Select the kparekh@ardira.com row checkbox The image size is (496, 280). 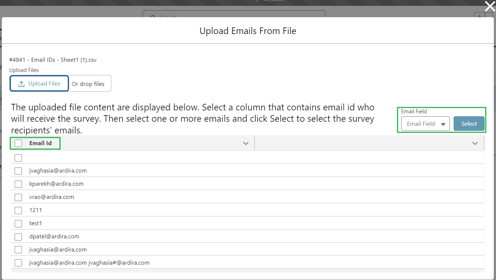[x=18, y=184]
